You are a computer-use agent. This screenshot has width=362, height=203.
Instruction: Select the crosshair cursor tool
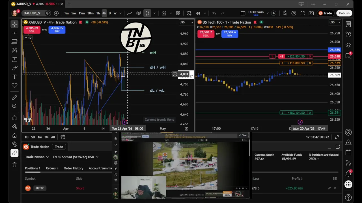14,24
